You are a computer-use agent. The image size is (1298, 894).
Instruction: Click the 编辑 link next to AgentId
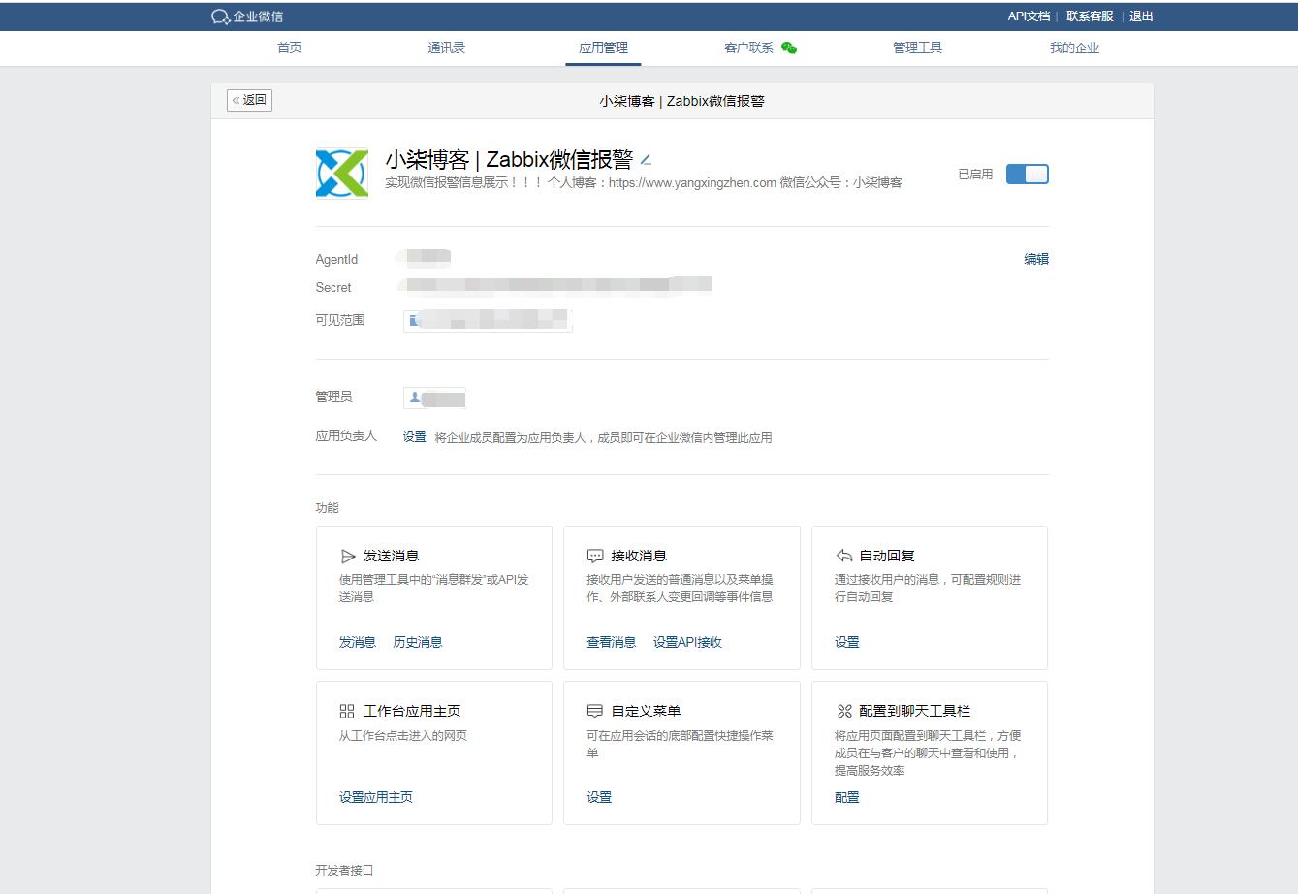pos(1036,259)
